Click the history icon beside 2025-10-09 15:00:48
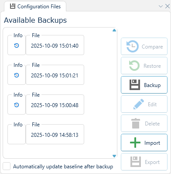The image size is (171, 174). tap(17, 105)
